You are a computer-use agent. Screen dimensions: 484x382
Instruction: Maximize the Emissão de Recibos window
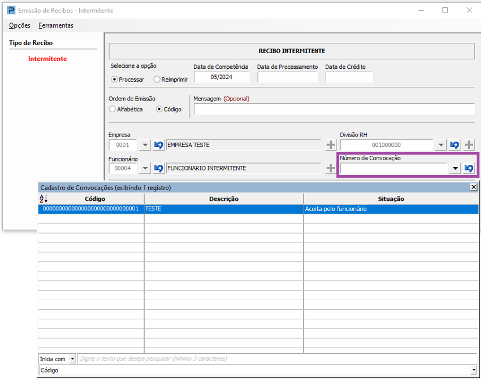pyautogui.click(x=445, y=10)
